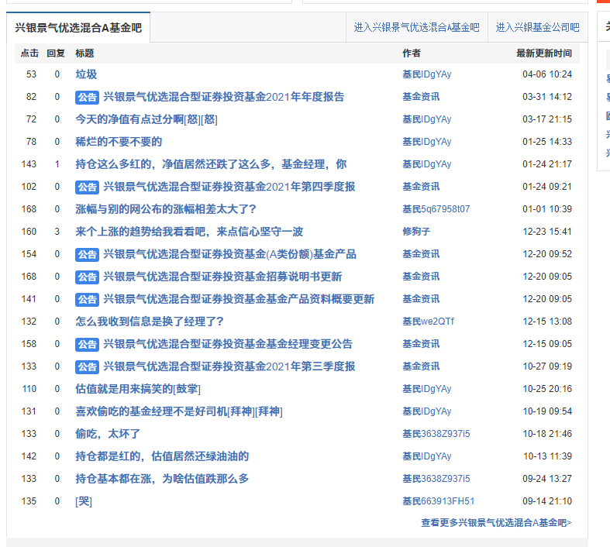Open author 基民663913FH51 profile

439,501
